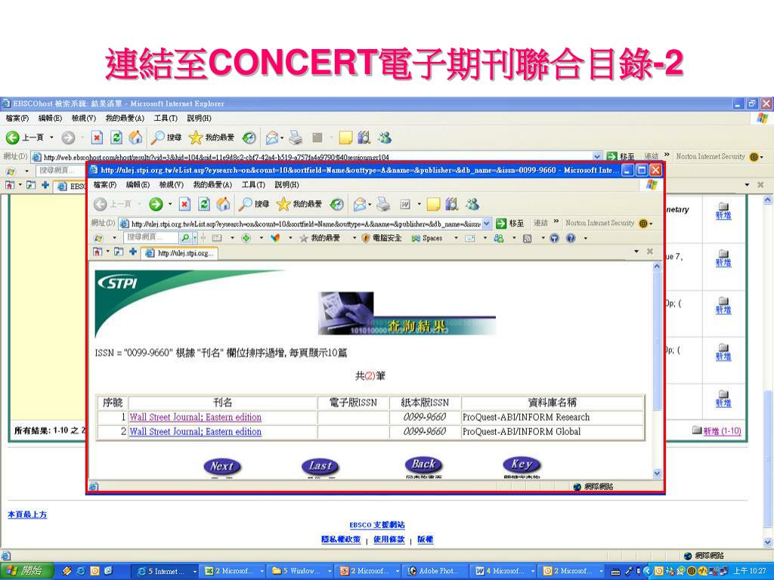Expand Word edit icon dropdown in STPI window
The height and width of the screenshot is (580, 774).
pyautogui.click(x=419, y=204)
